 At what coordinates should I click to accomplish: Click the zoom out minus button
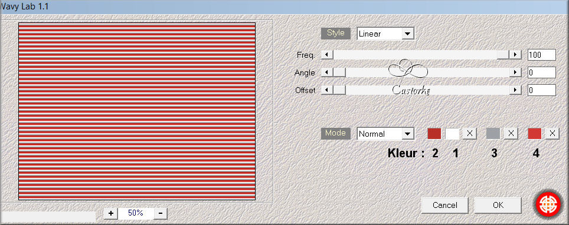tap(161, 213)
